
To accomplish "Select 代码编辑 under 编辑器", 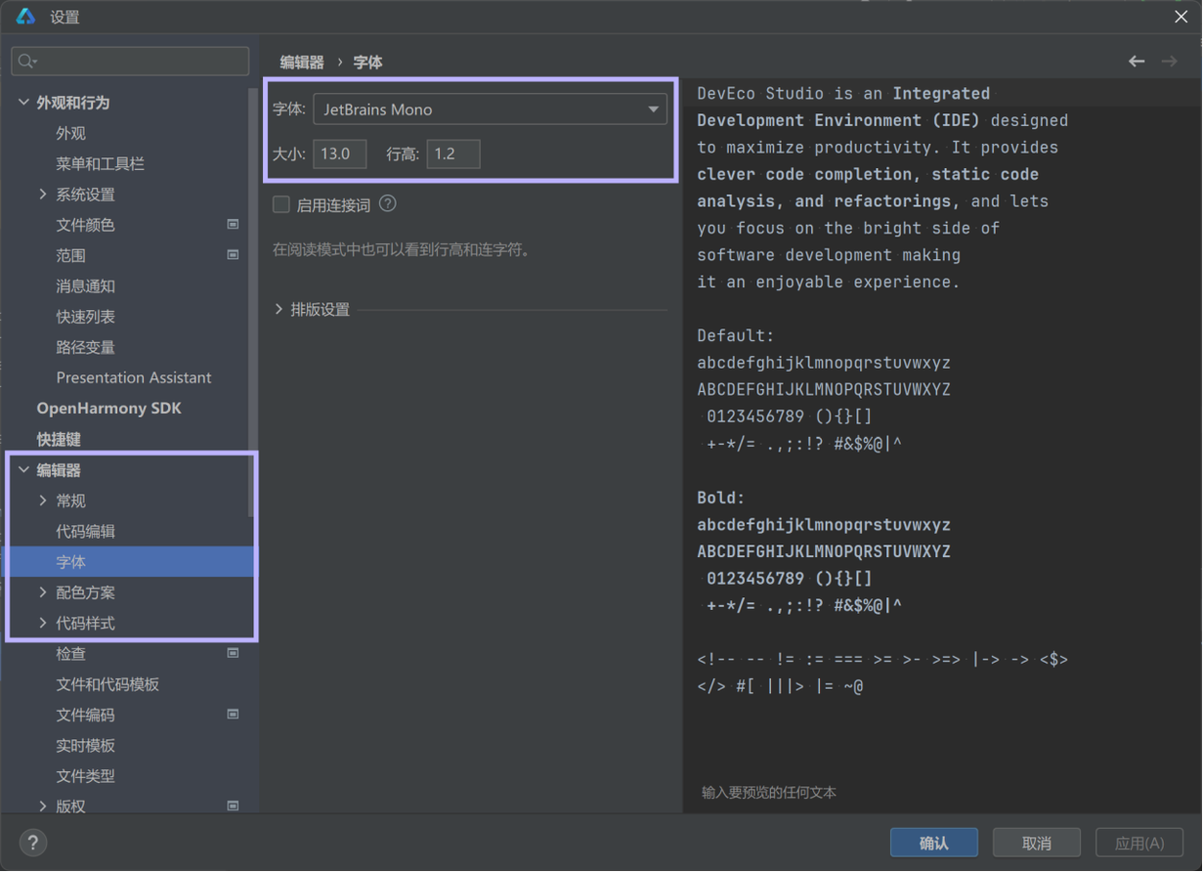I will (x=85, y=531).
